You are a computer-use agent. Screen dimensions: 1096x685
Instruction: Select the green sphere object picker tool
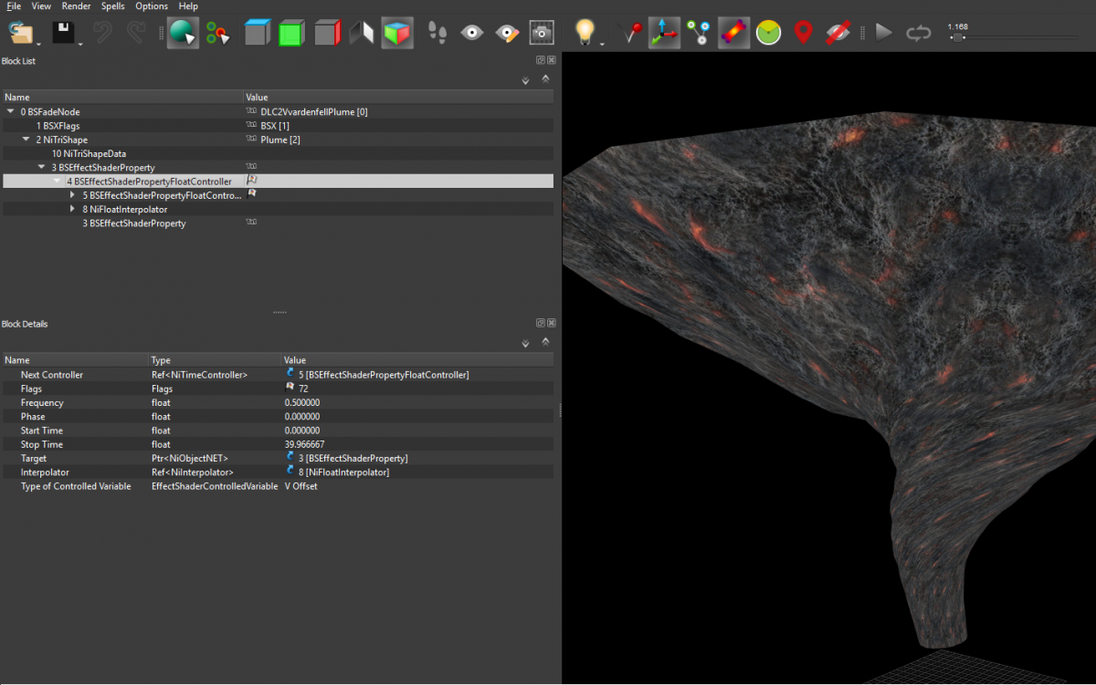[x=183, y=34]
